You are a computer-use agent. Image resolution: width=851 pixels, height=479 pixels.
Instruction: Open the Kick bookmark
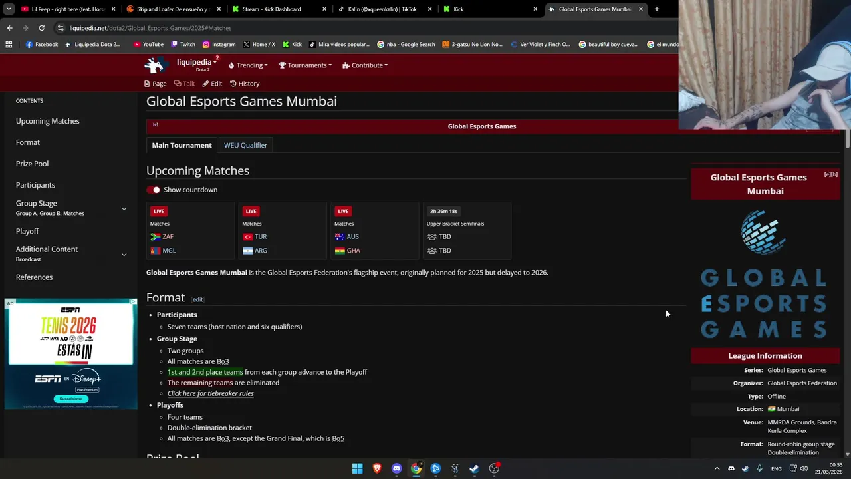tap(292, 45)
